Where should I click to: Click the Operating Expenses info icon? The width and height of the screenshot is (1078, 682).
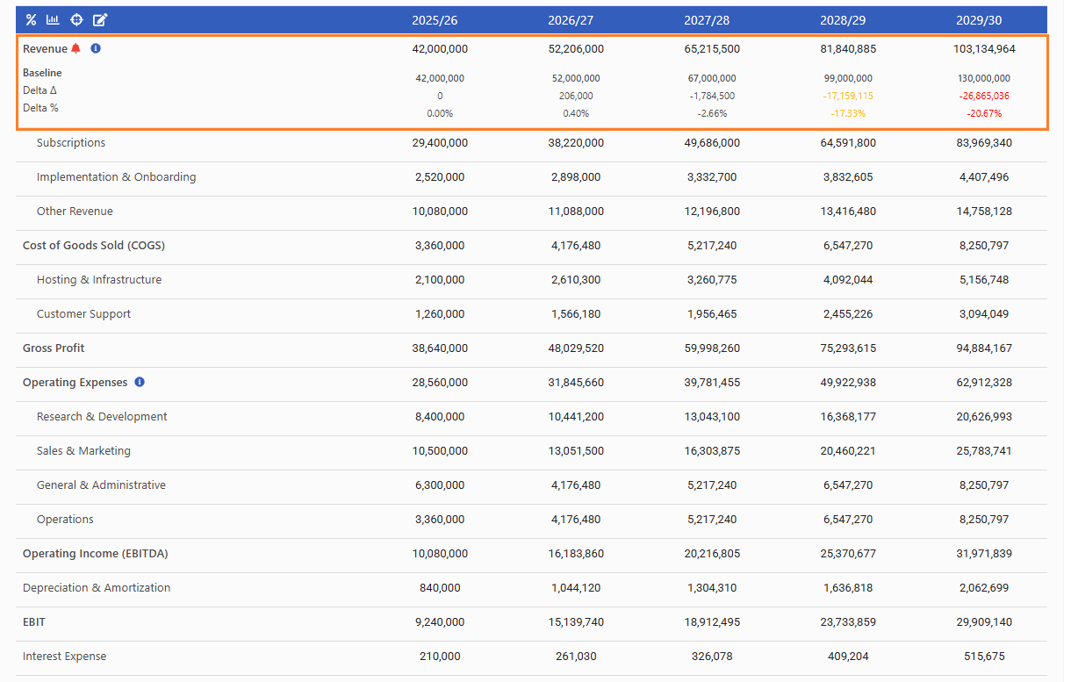(140, 383)
